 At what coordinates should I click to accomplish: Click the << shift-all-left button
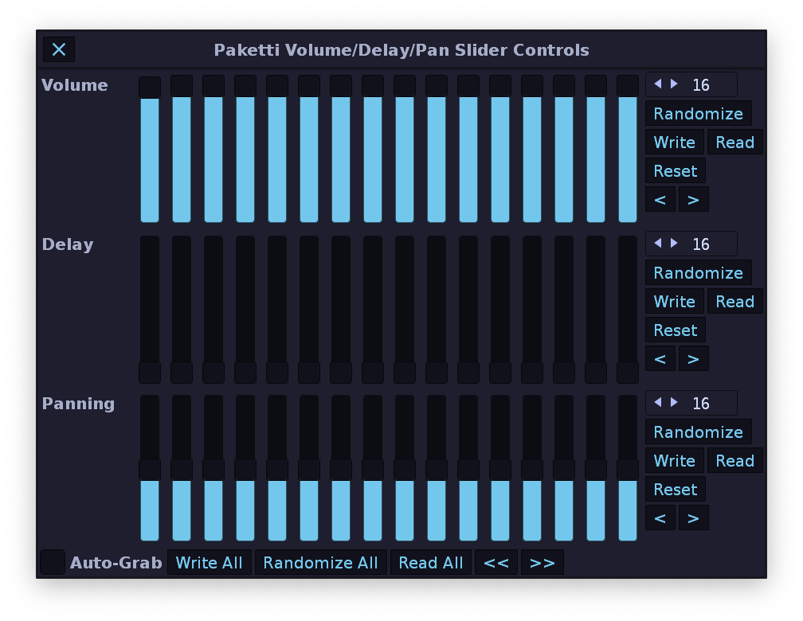(x=496, y=563)
